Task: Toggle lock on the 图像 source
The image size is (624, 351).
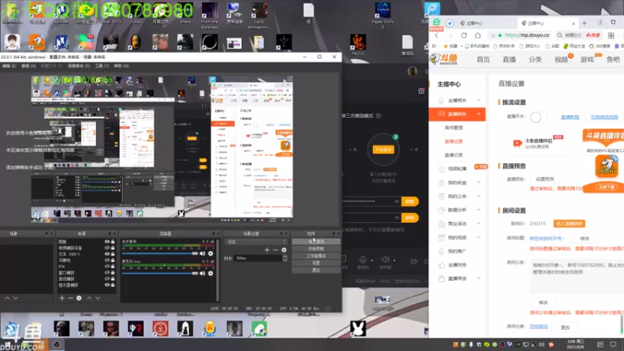Action: click(112, 242)
